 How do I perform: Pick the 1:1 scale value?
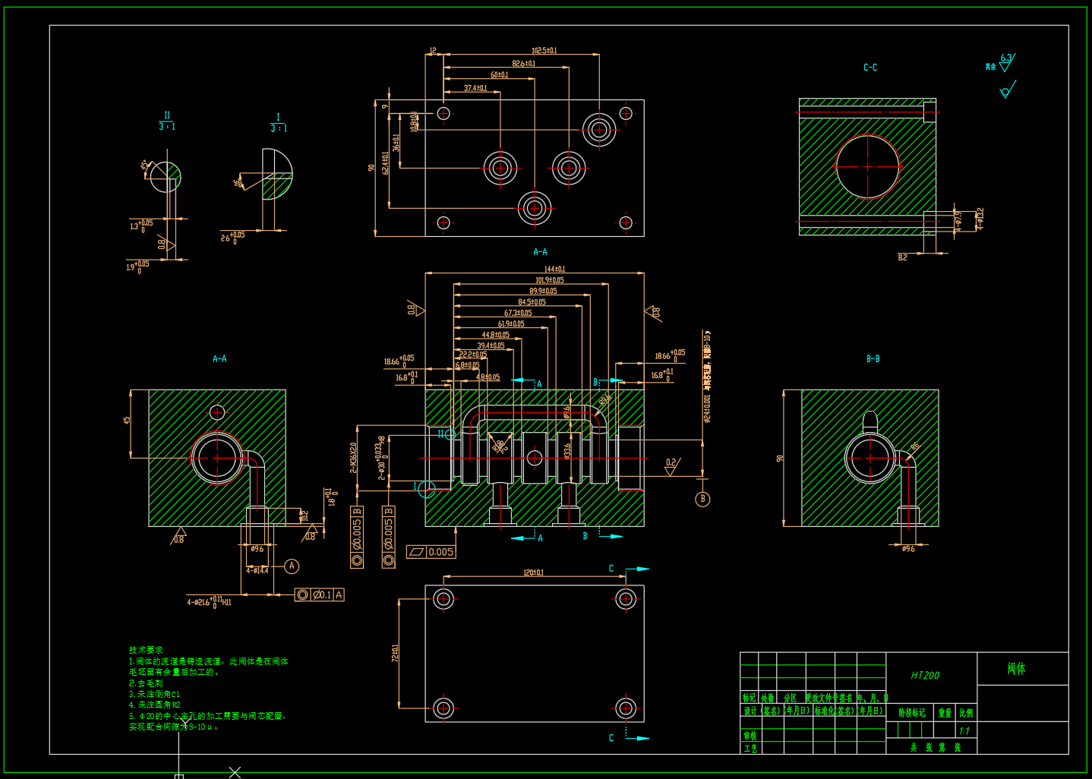click(964, 731)
